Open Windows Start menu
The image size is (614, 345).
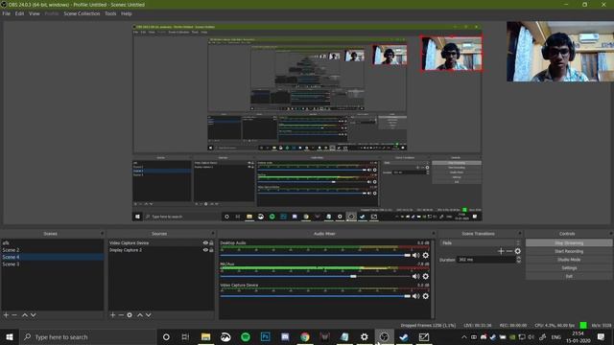point(10,336)
